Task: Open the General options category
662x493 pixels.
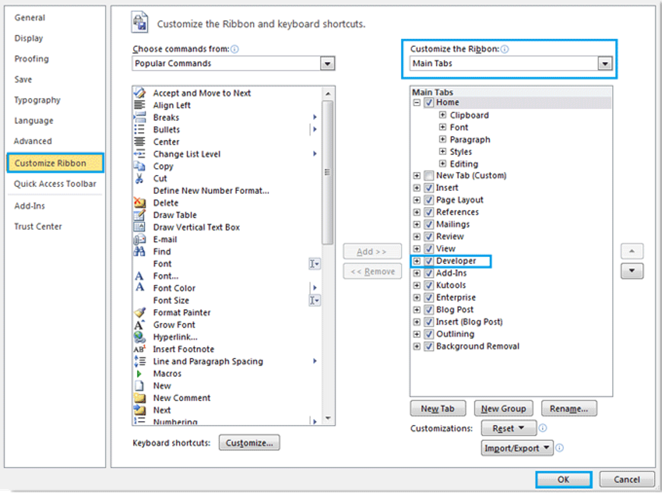Action: 30,18
